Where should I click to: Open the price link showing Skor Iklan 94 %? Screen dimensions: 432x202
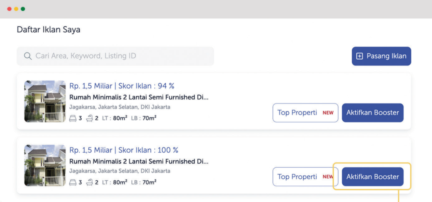click(x=122, y=86)
